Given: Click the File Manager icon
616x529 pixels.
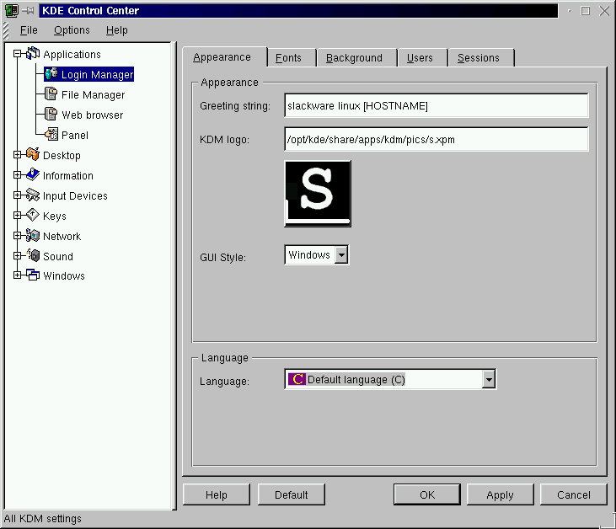Looking at the screenshot, I should pyautogui.click(x=51, y=94).
